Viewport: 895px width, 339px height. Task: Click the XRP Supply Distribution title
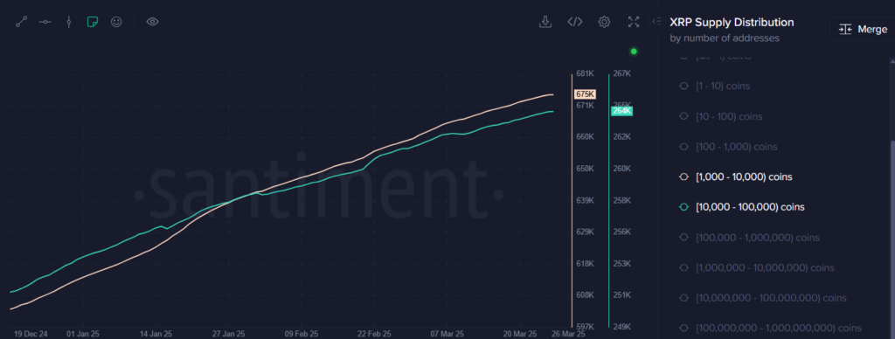tap(732, 22)
